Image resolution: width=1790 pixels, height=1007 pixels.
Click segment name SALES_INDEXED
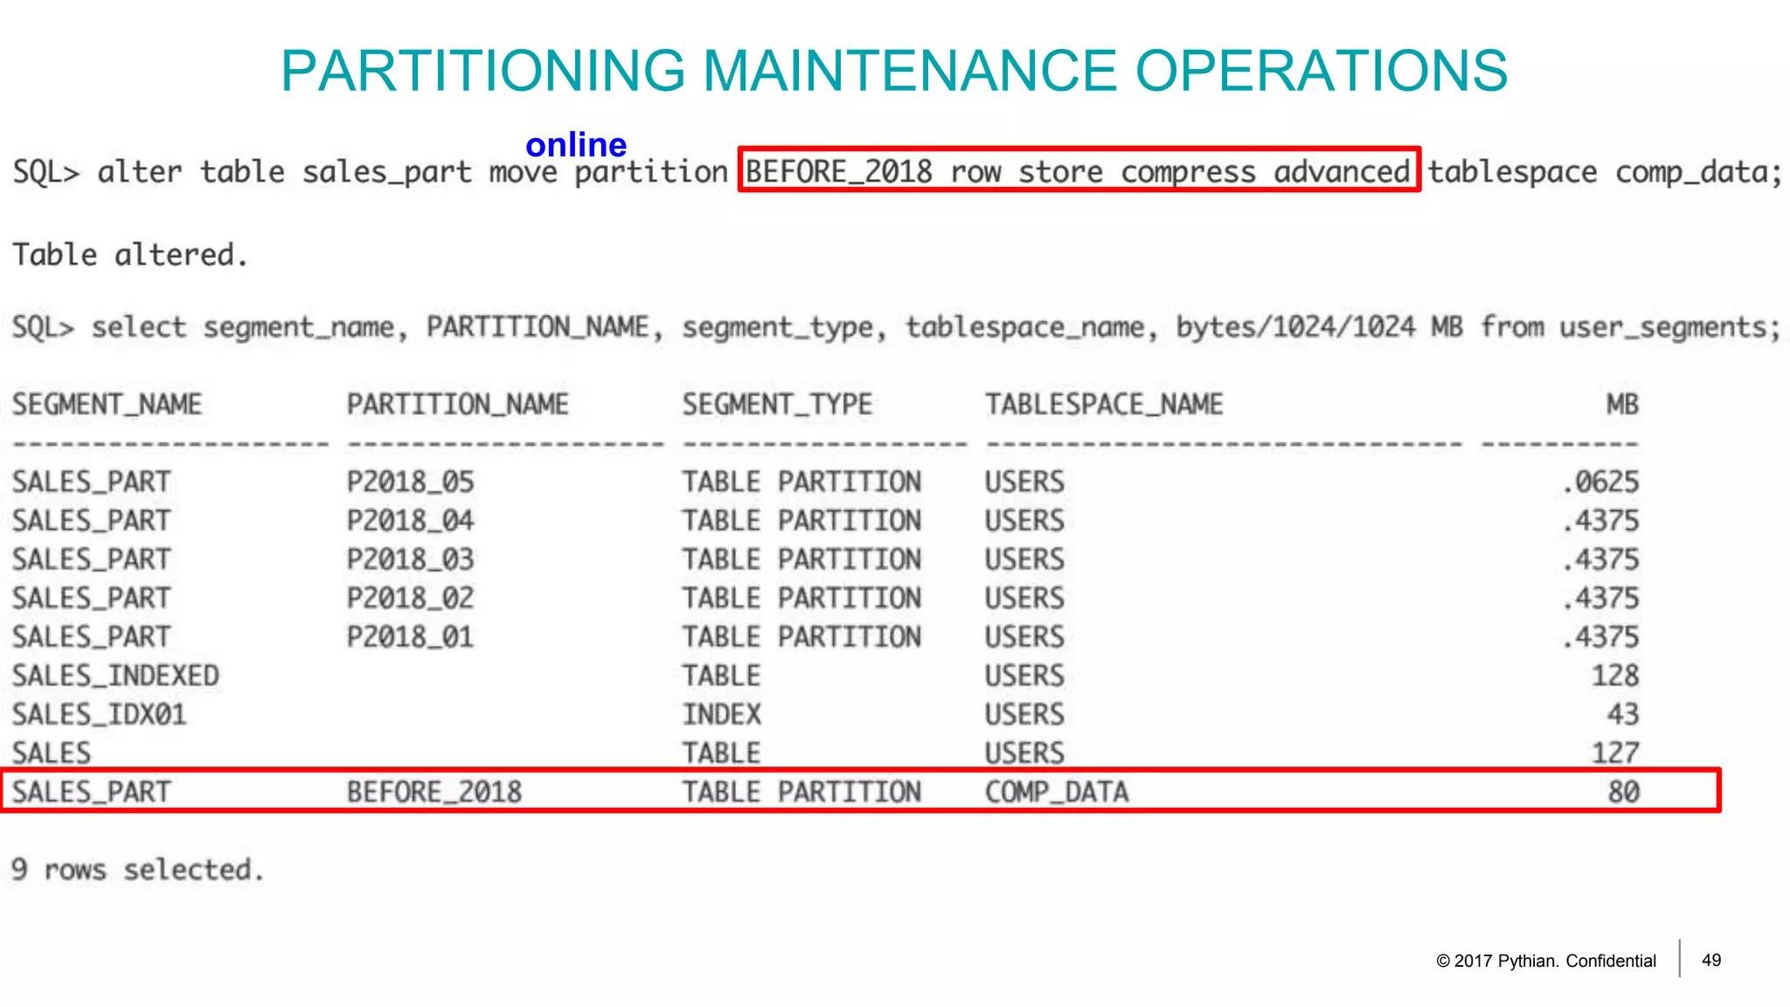point(115,676)
